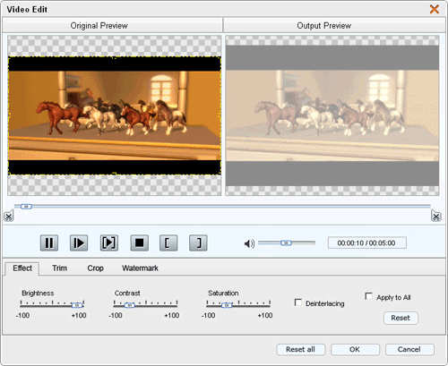The height and width of the screenshot is (366, 448).
Task: Click the left scissors trim marker
Action: tap(9, 216)
